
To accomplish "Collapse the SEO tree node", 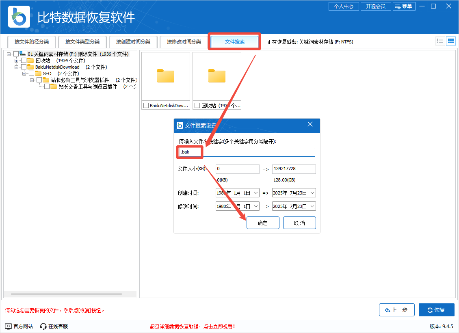I will pyautogui.click(x=24, y=74).
